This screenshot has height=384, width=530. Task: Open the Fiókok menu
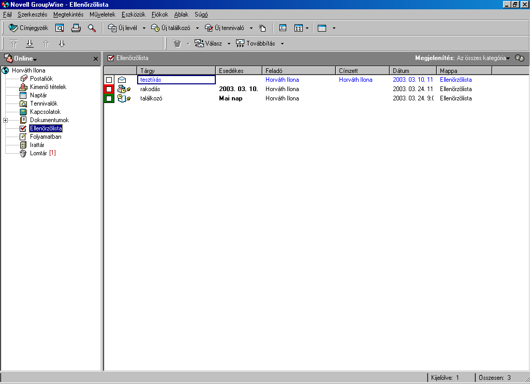coord(160,14)
